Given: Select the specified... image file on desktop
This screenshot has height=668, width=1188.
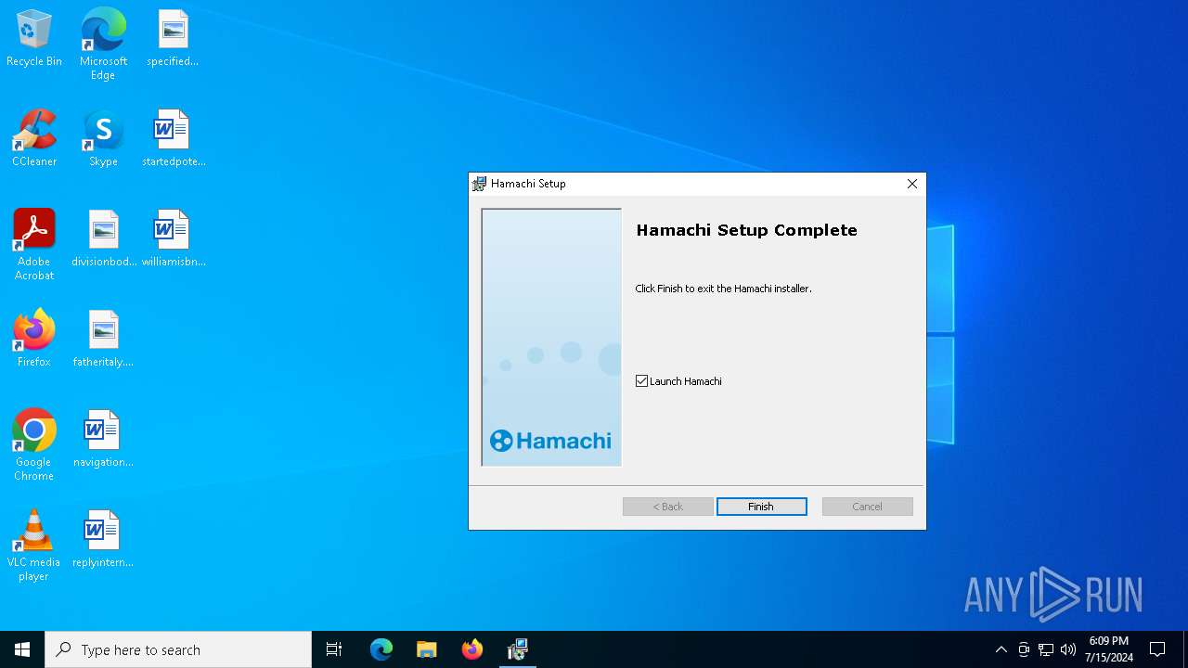Looking at the screenshot, I should pos(173,39).
